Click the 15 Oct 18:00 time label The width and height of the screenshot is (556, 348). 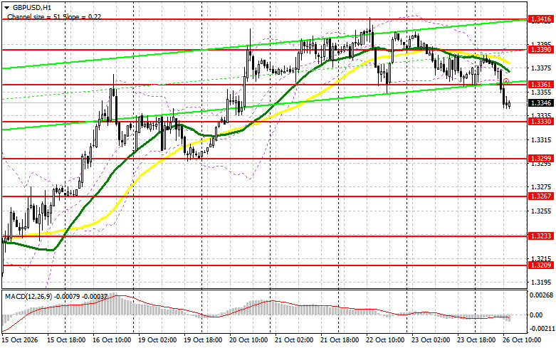[x=66, y=340]
